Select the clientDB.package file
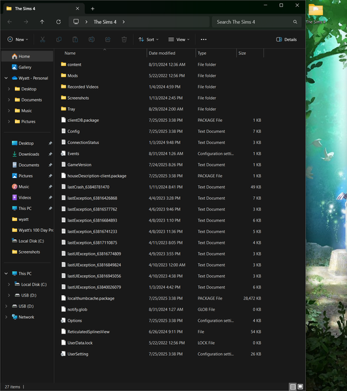 point(83,120)
